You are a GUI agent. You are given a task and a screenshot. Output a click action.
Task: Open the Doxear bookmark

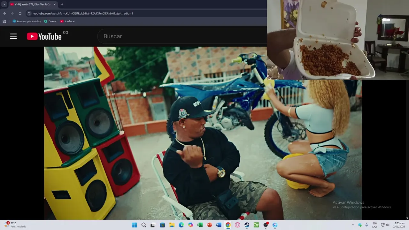coord(50,21)
